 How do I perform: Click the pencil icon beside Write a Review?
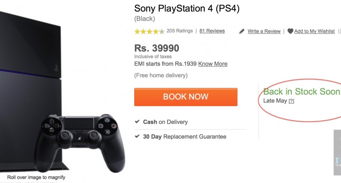(242, 31)
